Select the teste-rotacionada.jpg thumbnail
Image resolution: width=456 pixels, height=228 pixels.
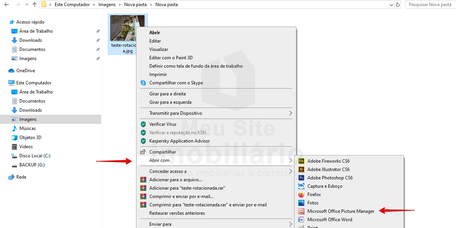127,28
